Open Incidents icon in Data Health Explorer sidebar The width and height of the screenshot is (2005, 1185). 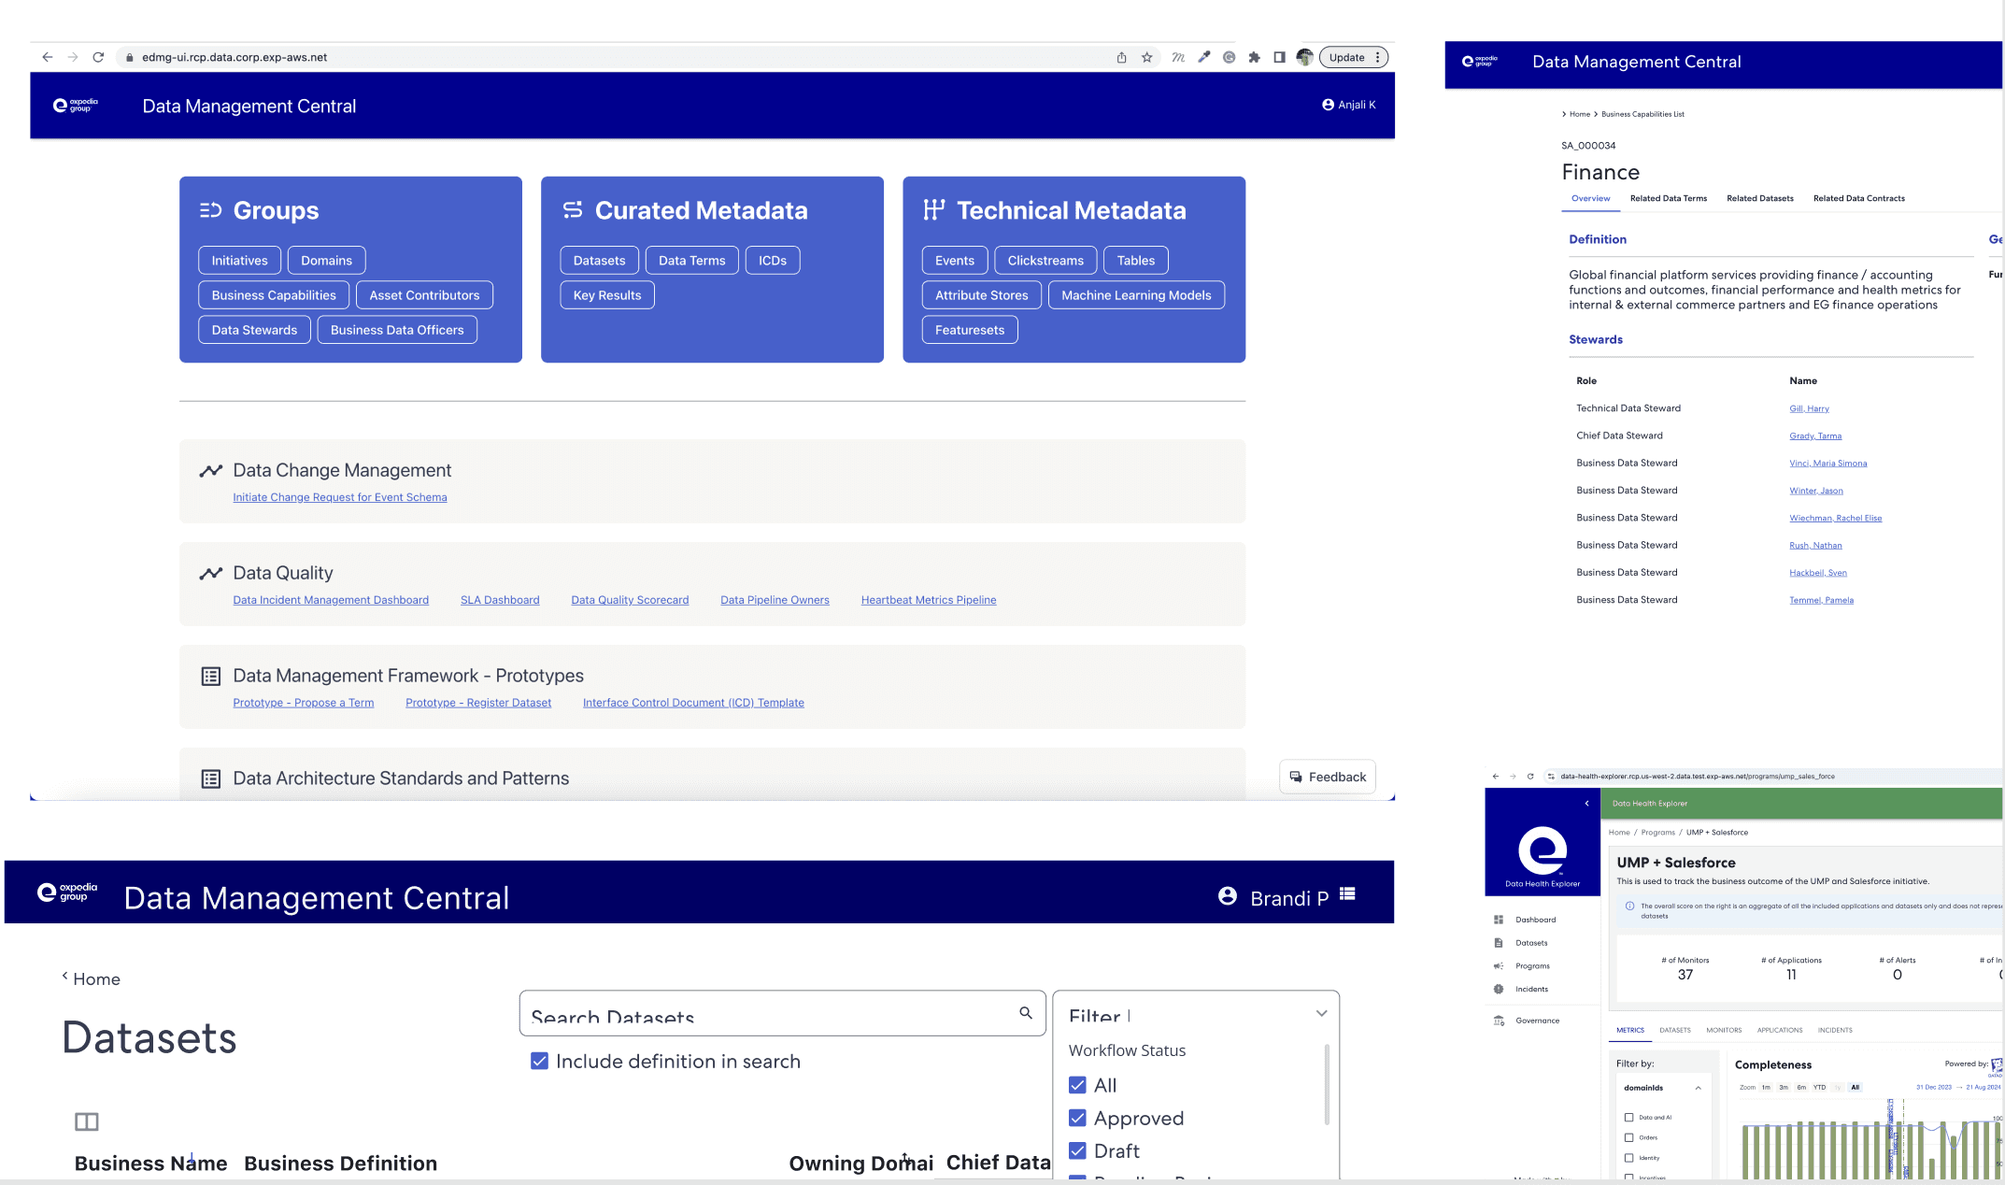click(1499, 989)
